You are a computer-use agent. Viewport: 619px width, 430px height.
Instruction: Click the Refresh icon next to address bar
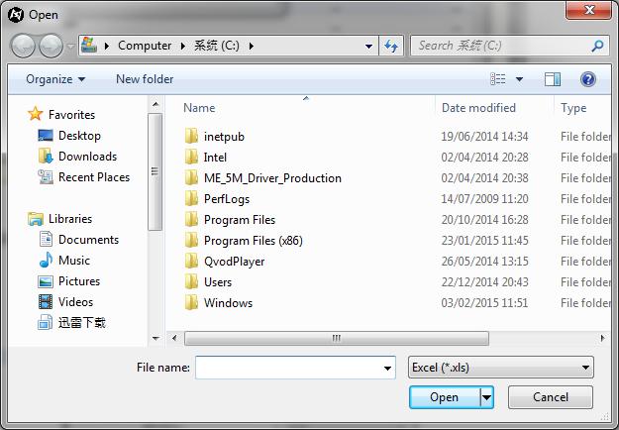point(391,46)
